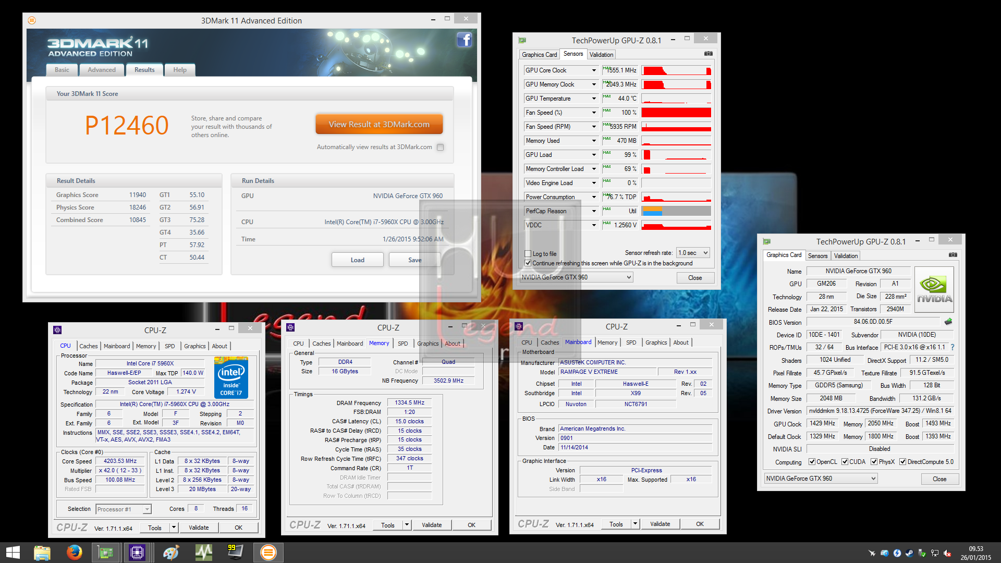The height and width of the screenshot is (563, 1001).
Task: Click the CPU-Z Mainboard window title icon
Action: [x=519, y=326]
